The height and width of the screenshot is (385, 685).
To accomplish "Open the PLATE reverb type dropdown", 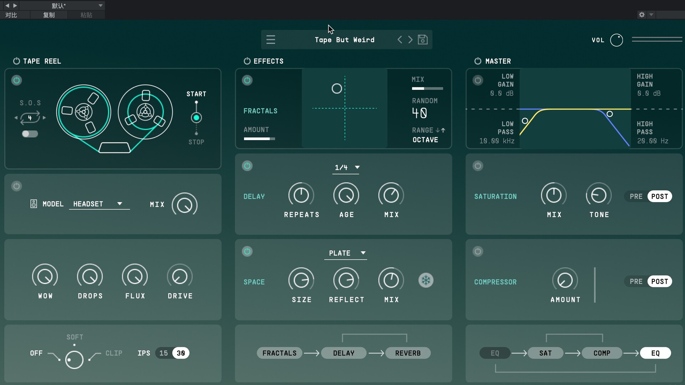I will (346, 253).
